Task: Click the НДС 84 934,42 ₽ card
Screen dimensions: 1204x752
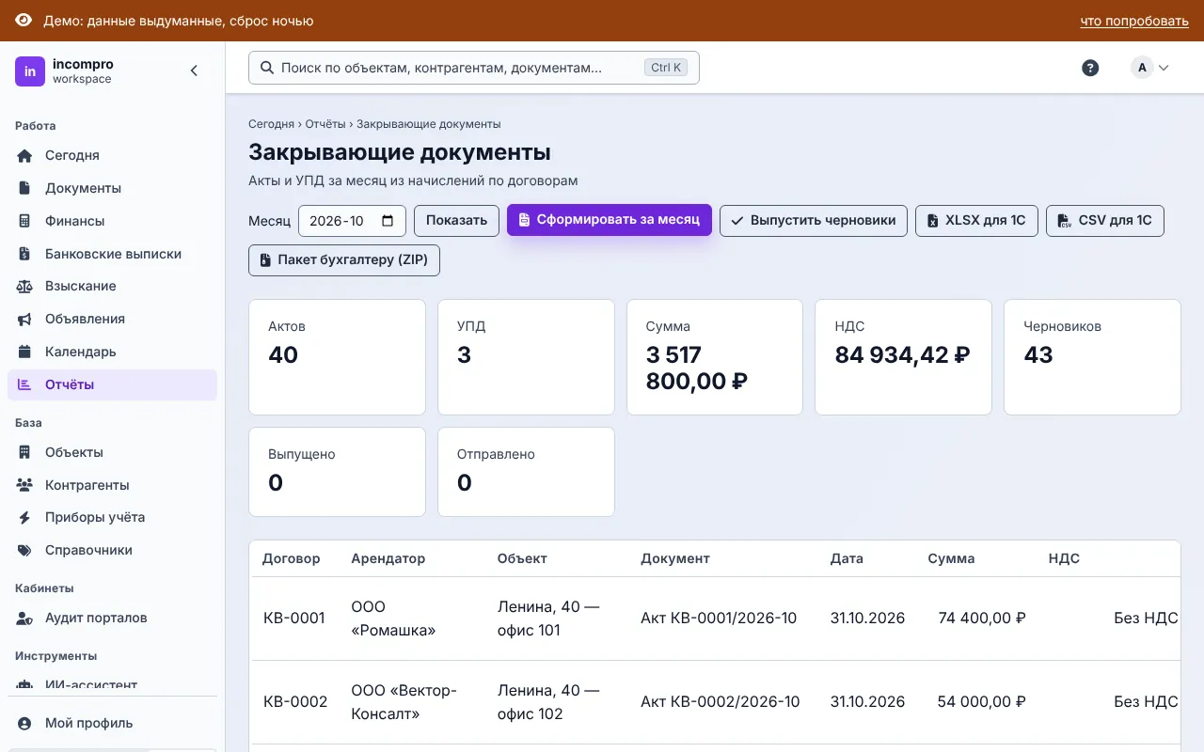Action: 903,357
